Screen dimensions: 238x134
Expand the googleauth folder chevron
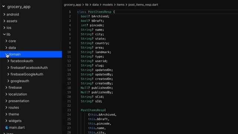(8, 81)
